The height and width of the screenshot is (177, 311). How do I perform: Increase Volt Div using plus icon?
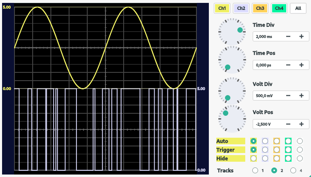point(301,96)
